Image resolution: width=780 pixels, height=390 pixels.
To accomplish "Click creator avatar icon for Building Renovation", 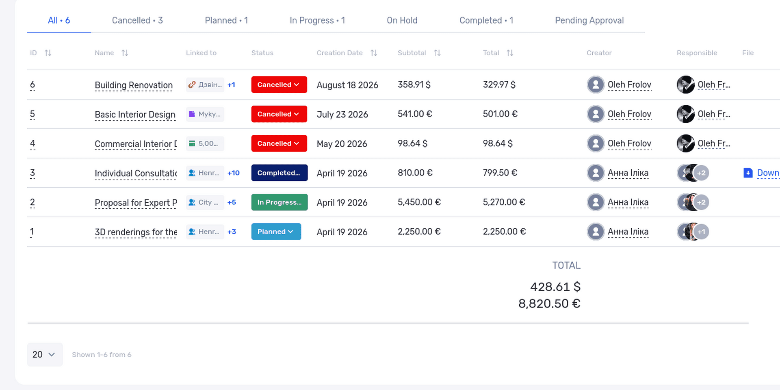I will (x=596, y=85).
